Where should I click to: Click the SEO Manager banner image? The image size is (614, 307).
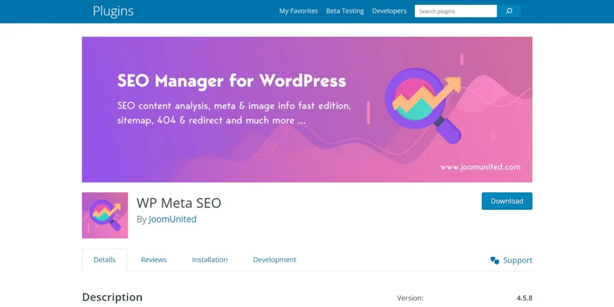point(307,110)
